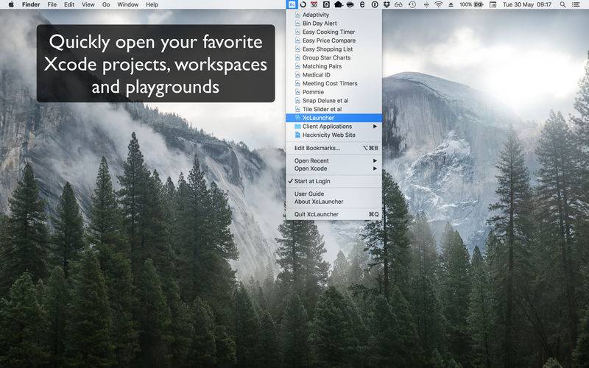The height and width of the screenshot is (368, 589).
Task: Choose Quit XcLauncher
Action: (x=334, y=214)
